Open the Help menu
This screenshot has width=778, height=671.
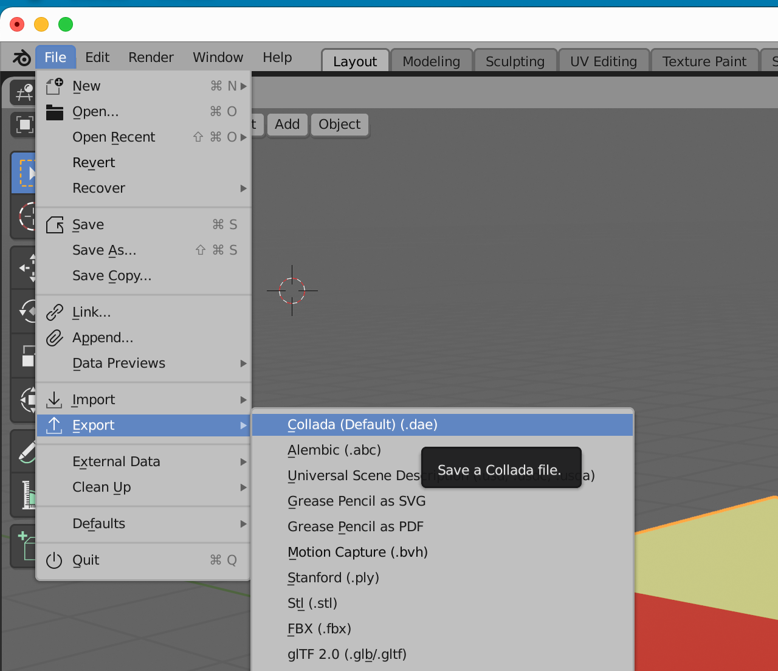[x=277, y=58]
